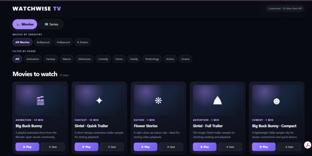
Task: Click the NATURE · 1 MIN label
Action: click(x=144, y=120)
